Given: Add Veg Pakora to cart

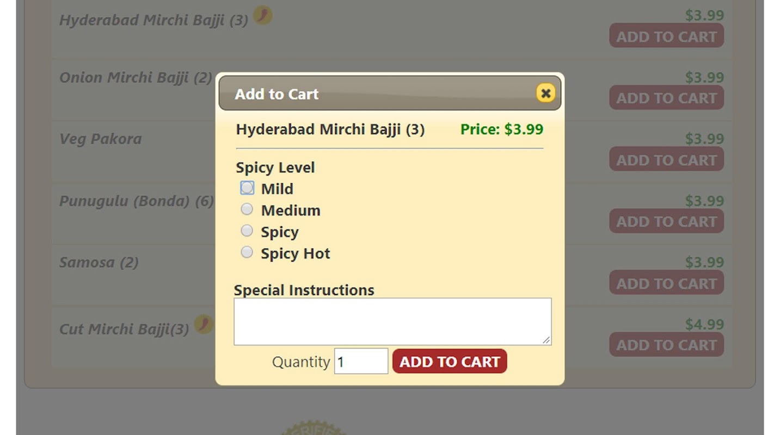Looking at the screenshot, I should [x=666, y=160].
